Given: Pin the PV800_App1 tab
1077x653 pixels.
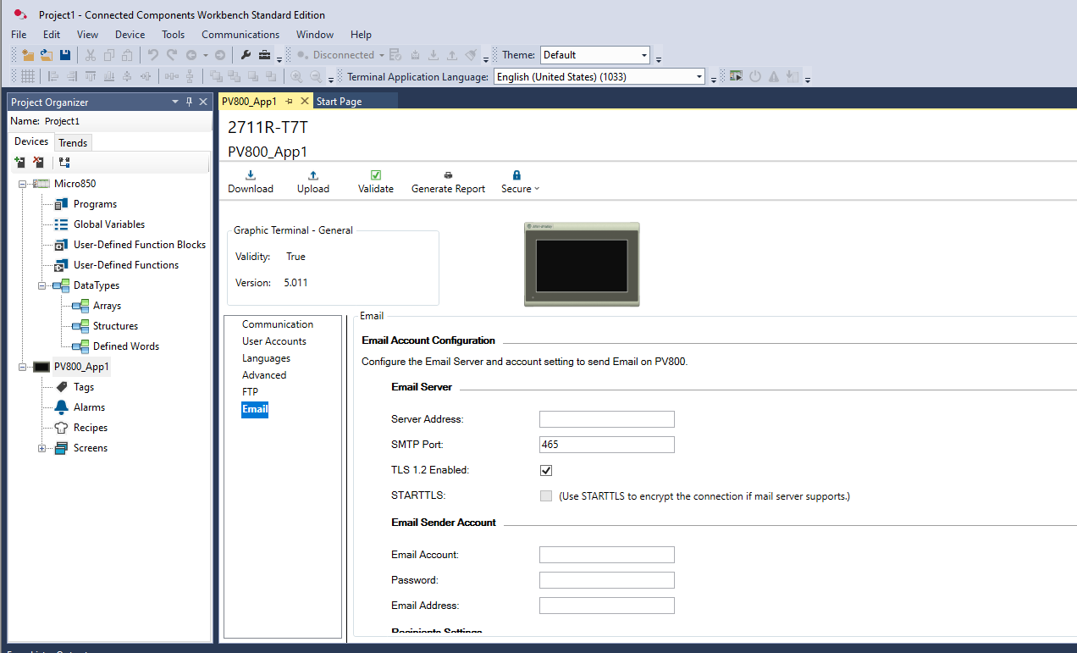Looking at the screenshot, I should point(289,102).
